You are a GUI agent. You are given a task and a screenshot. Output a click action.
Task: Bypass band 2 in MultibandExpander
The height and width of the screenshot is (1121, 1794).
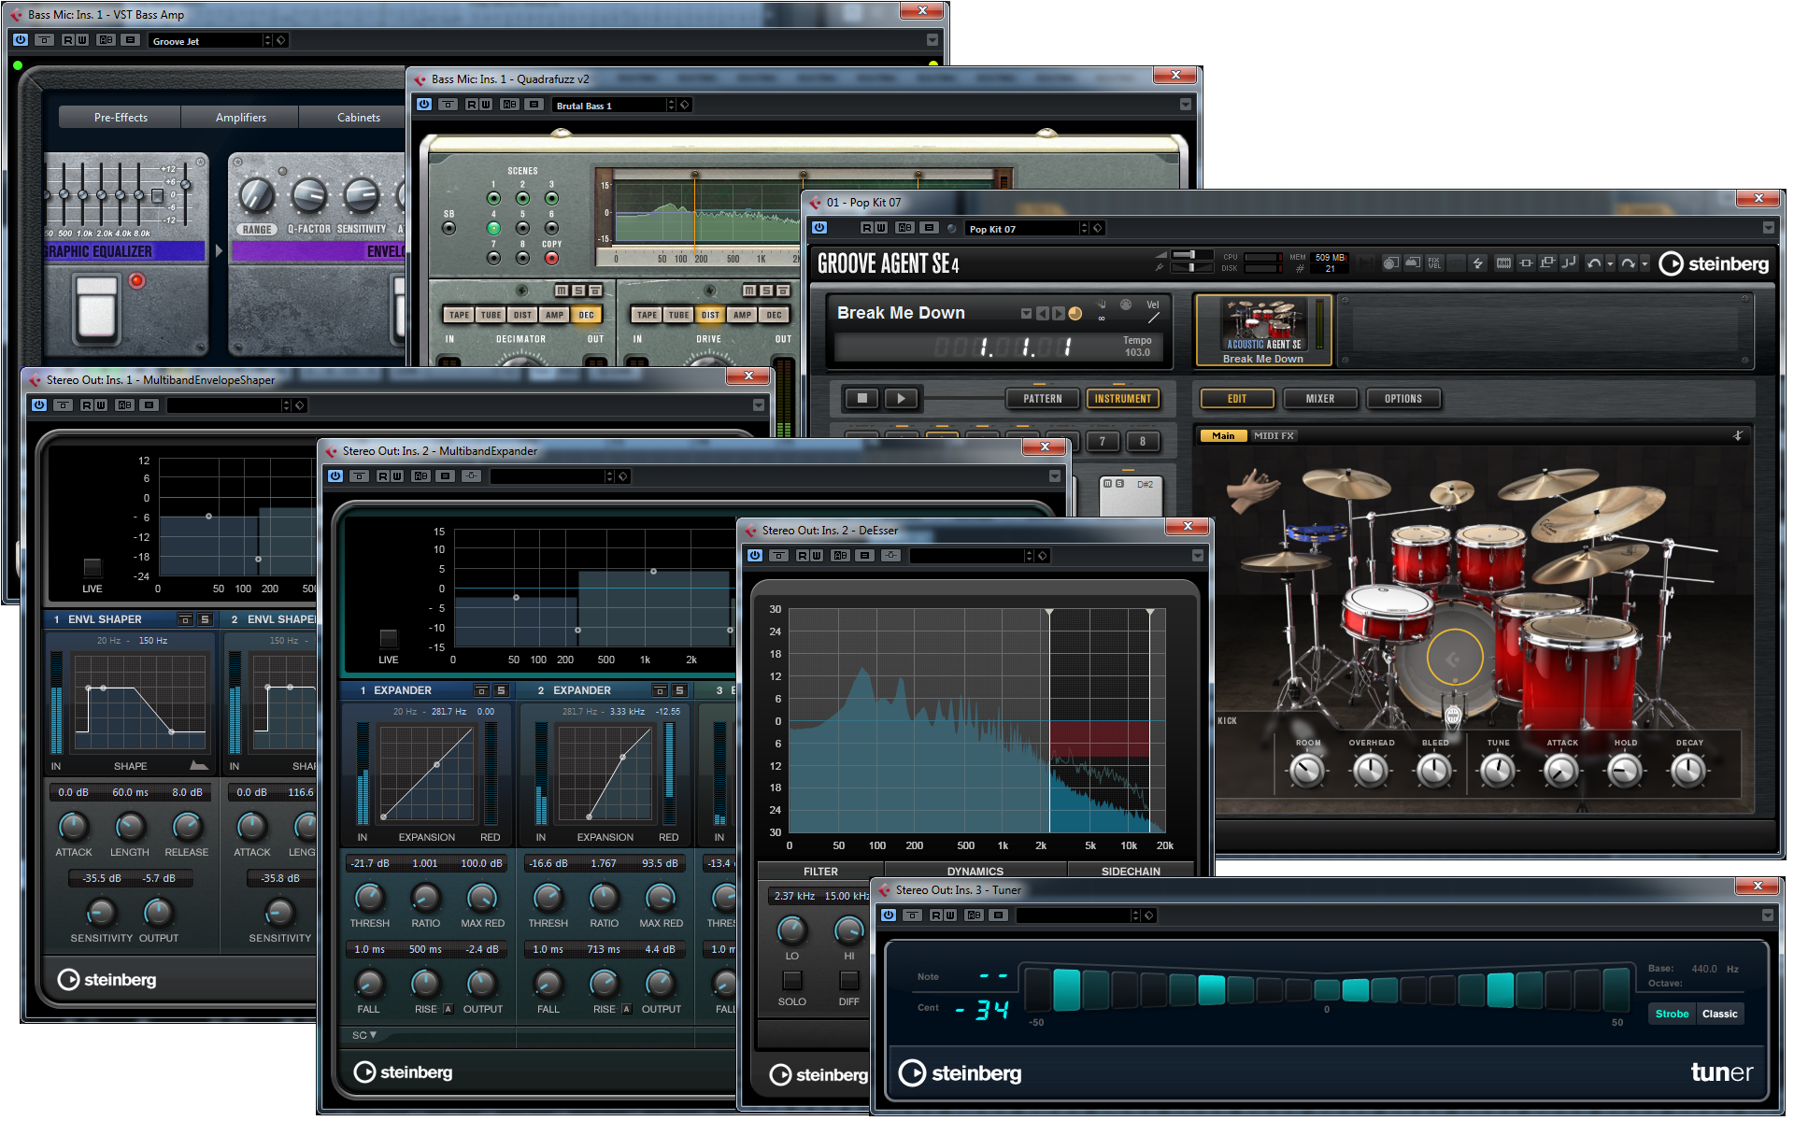(660, 690)
